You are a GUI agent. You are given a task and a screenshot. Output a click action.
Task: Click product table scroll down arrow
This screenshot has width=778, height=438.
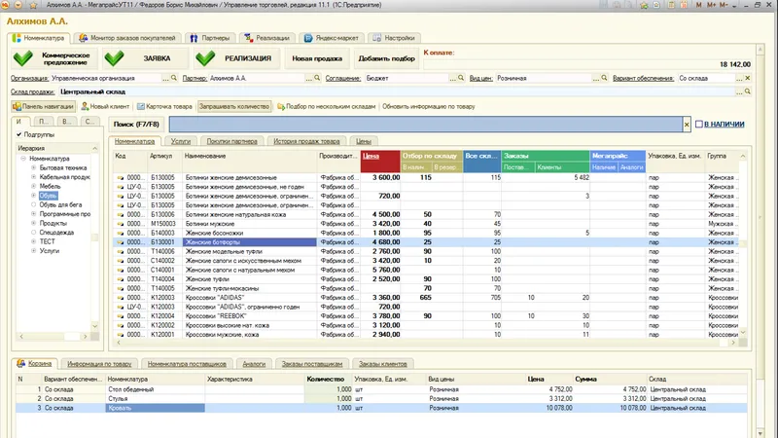click(x=743, y=333)
